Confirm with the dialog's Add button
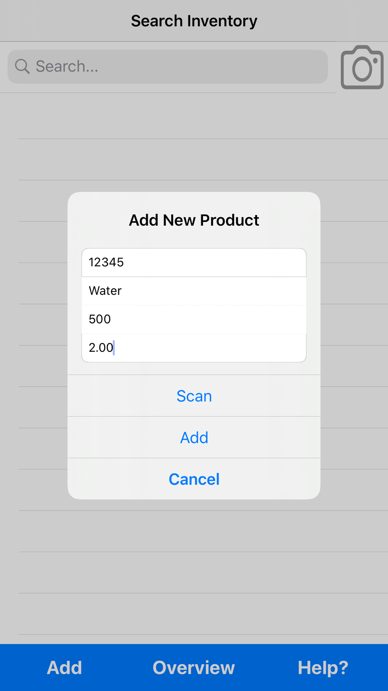Image resolution: width=388 pixels, height=691 pixels. coord(194,438)
